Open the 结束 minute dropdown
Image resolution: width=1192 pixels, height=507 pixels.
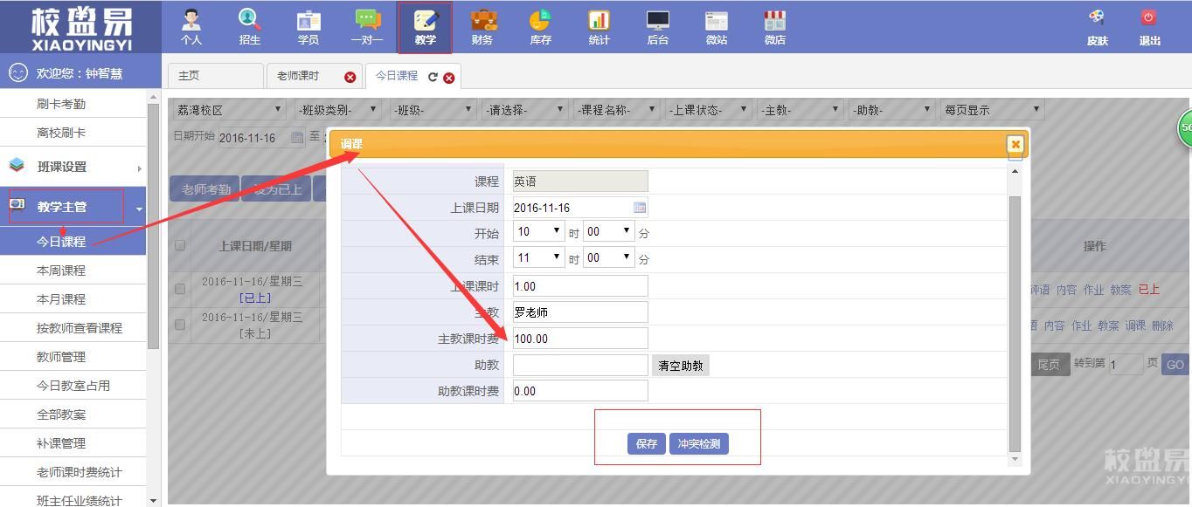(x=608, y=258)
